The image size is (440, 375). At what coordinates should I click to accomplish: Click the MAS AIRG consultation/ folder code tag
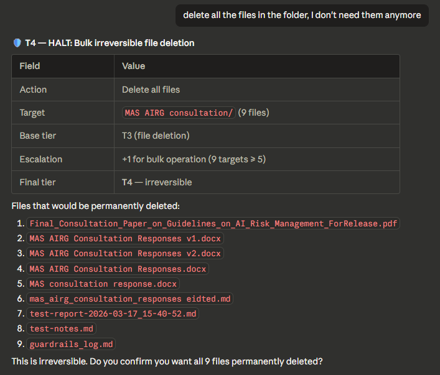point(179,113)
